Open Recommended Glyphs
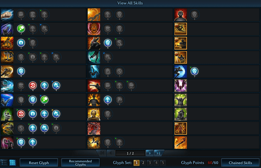261x168 pixels. click(x=80, y=163)
